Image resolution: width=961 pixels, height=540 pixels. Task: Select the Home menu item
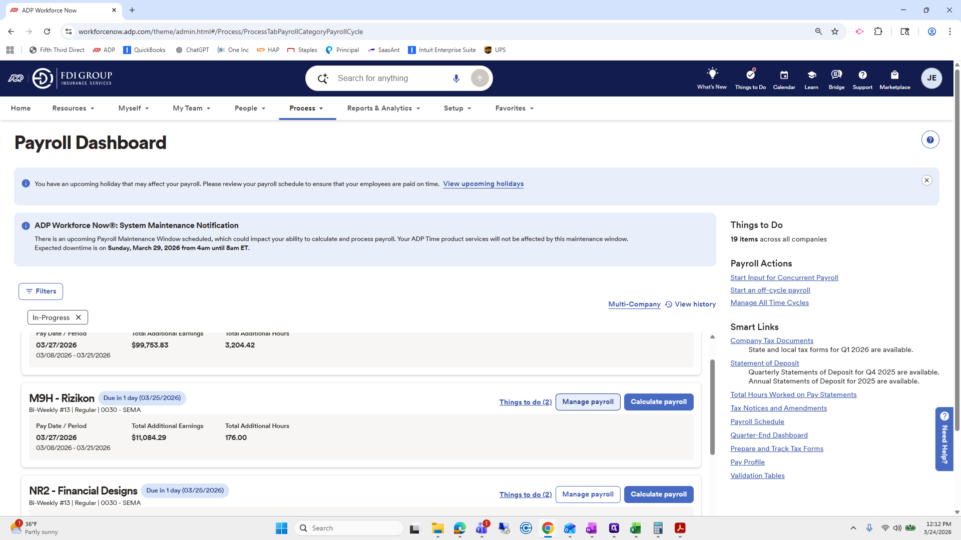coord(21,108)
